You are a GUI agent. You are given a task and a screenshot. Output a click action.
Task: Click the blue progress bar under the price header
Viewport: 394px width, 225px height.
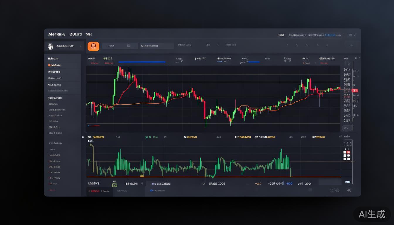click(x=142, y=62)
